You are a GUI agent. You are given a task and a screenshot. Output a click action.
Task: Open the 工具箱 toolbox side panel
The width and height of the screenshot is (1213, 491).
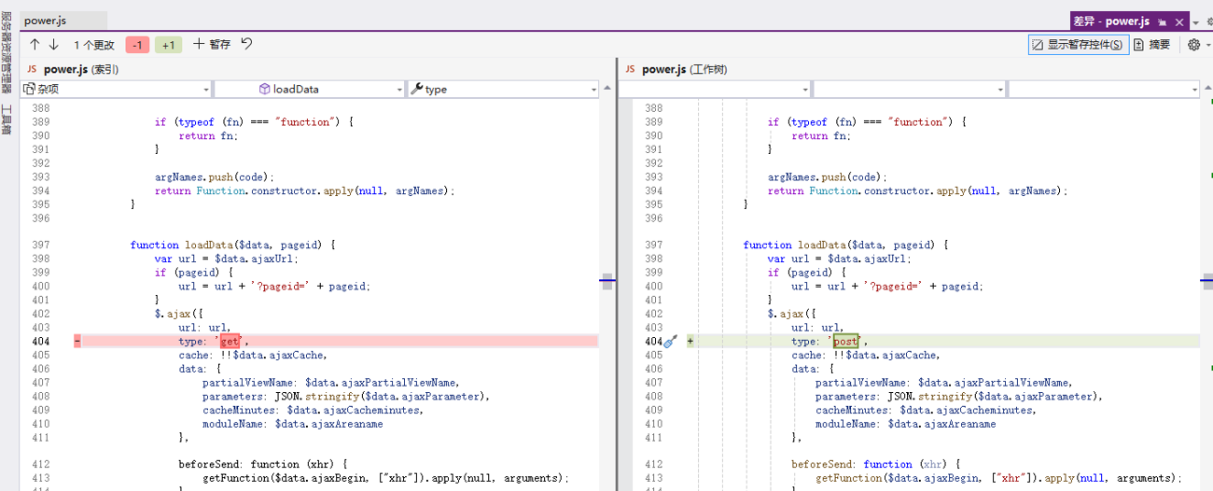[7, 119]
